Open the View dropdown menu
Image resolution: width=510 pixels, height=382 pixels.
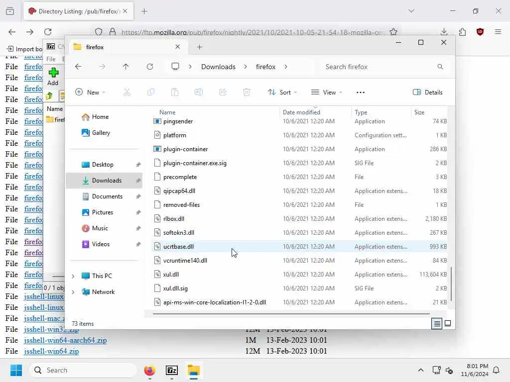pos(327,92)
